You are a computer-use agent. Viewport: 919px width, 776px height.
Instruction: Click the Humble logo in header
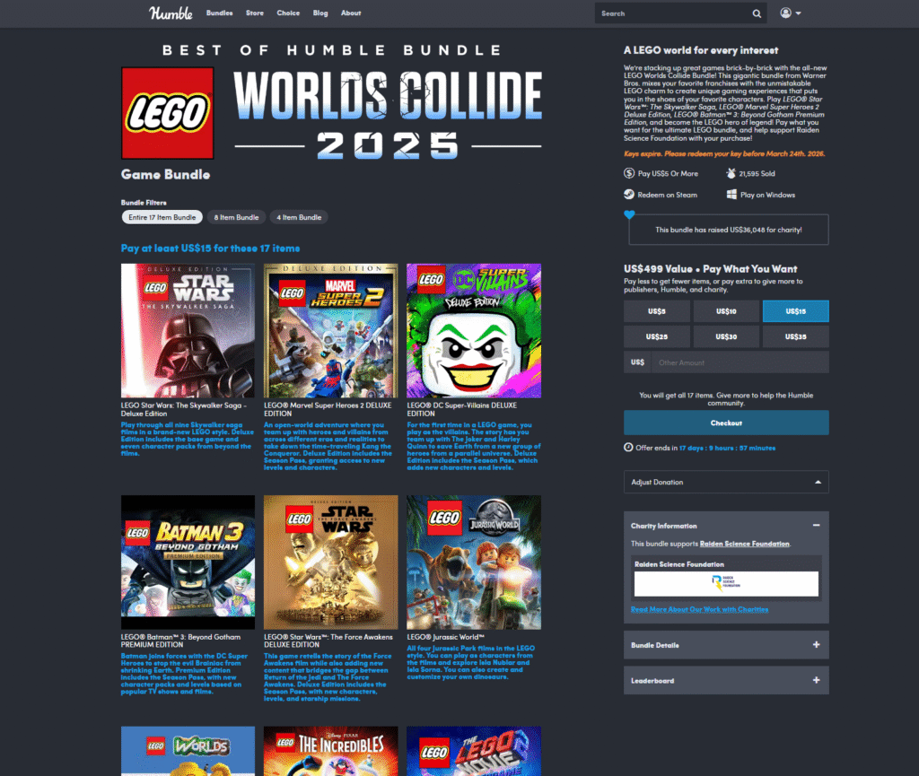click(171, 13)
